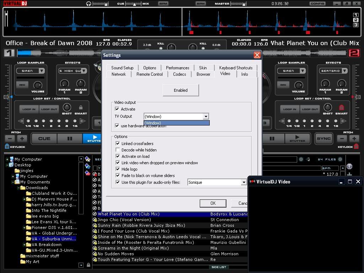Open the Performances tab
Screen dimensions: 364x273
point(178,68)
